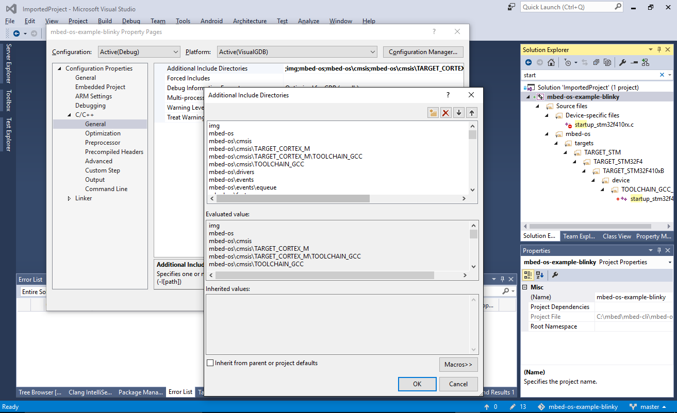This screenshot has width=677, height=413.
Task: Click New Line folder icon in include directories
Action: pos(433,113)
